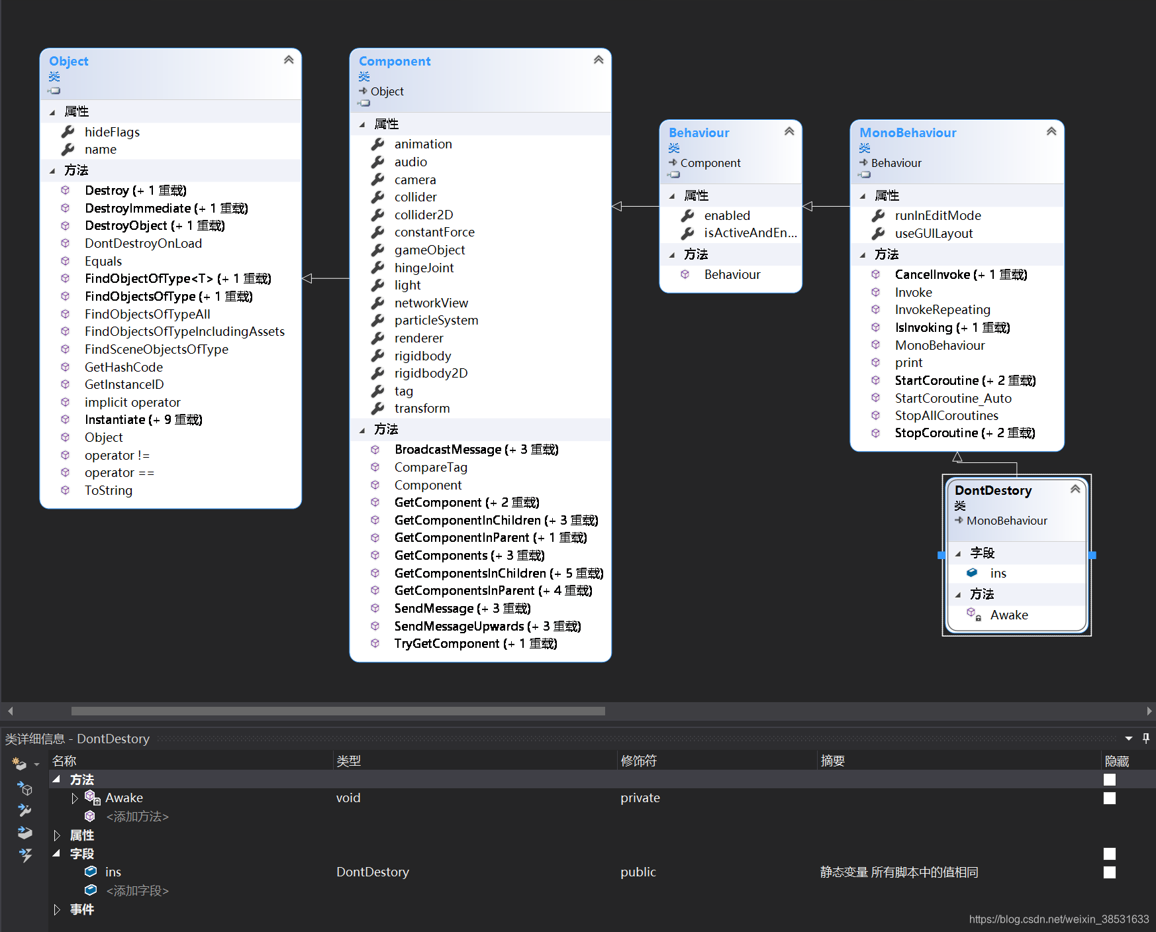This screenshot has height=932, width=1156.
Task: Click the new property wrench icon in details toolbar
Action: 25,810
